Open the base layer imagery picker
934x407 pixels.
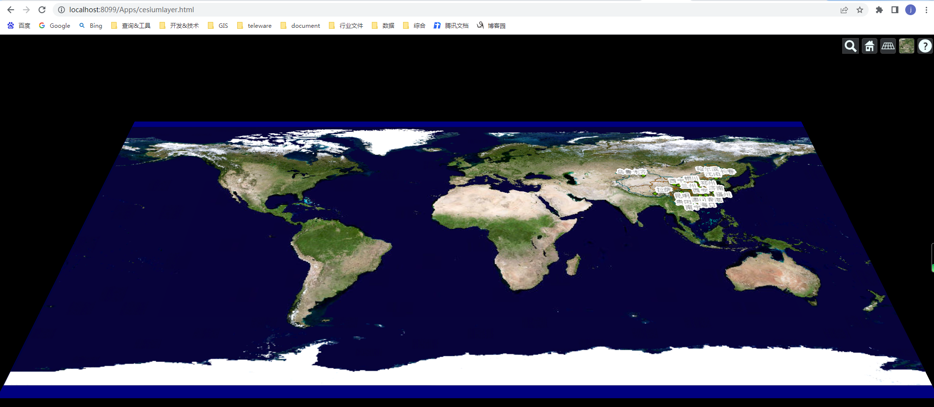[906, 46]
